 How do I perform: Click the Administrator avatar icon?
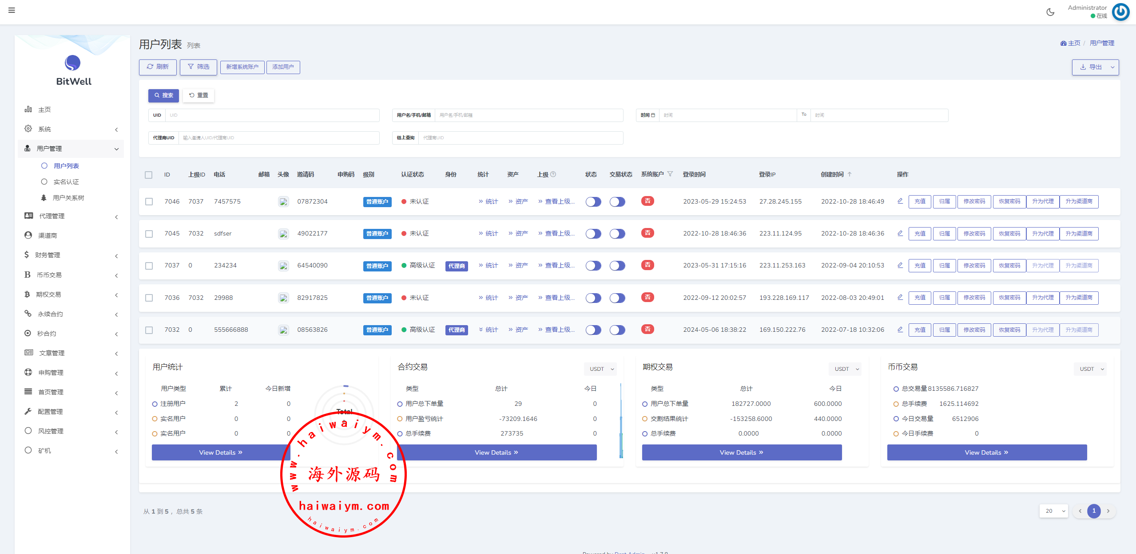pos(1120,12)
